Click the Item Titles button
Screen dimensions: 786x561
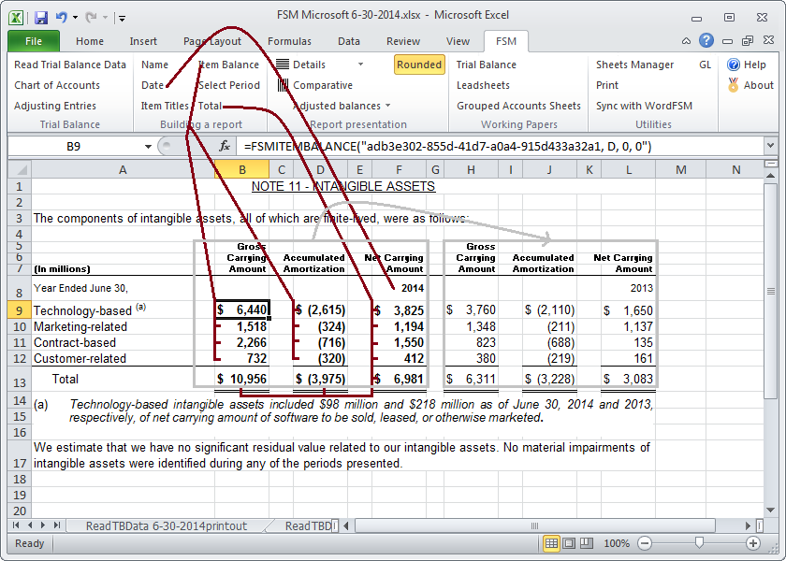point(165,106)
